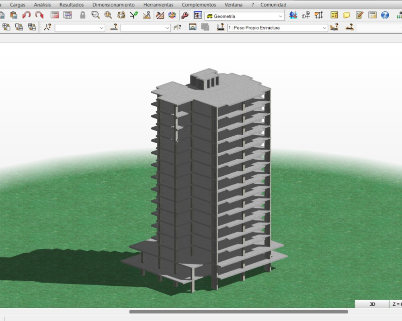This screenshot has width=402, height=321.
Task: Expand the bar selection combo box
Action: [168, 28]
